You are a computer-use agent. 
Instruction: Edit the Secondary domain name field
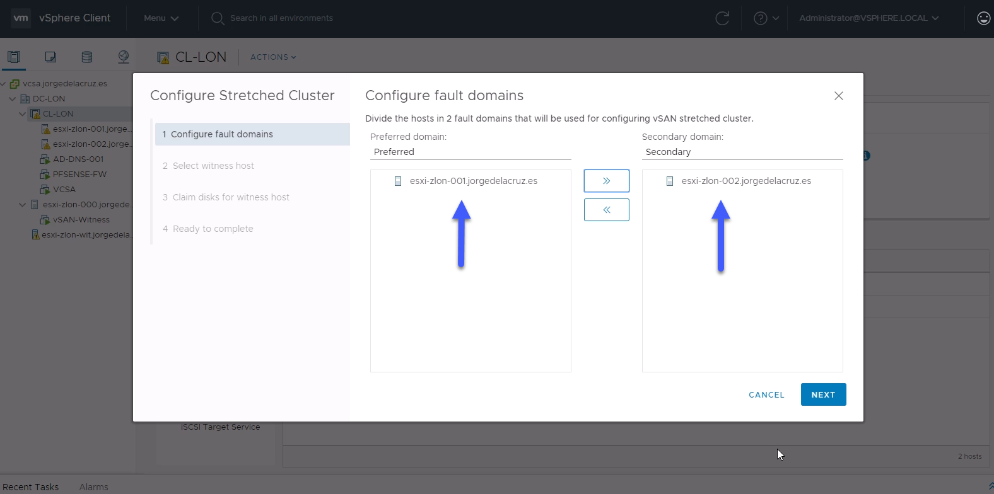[742, 152]
